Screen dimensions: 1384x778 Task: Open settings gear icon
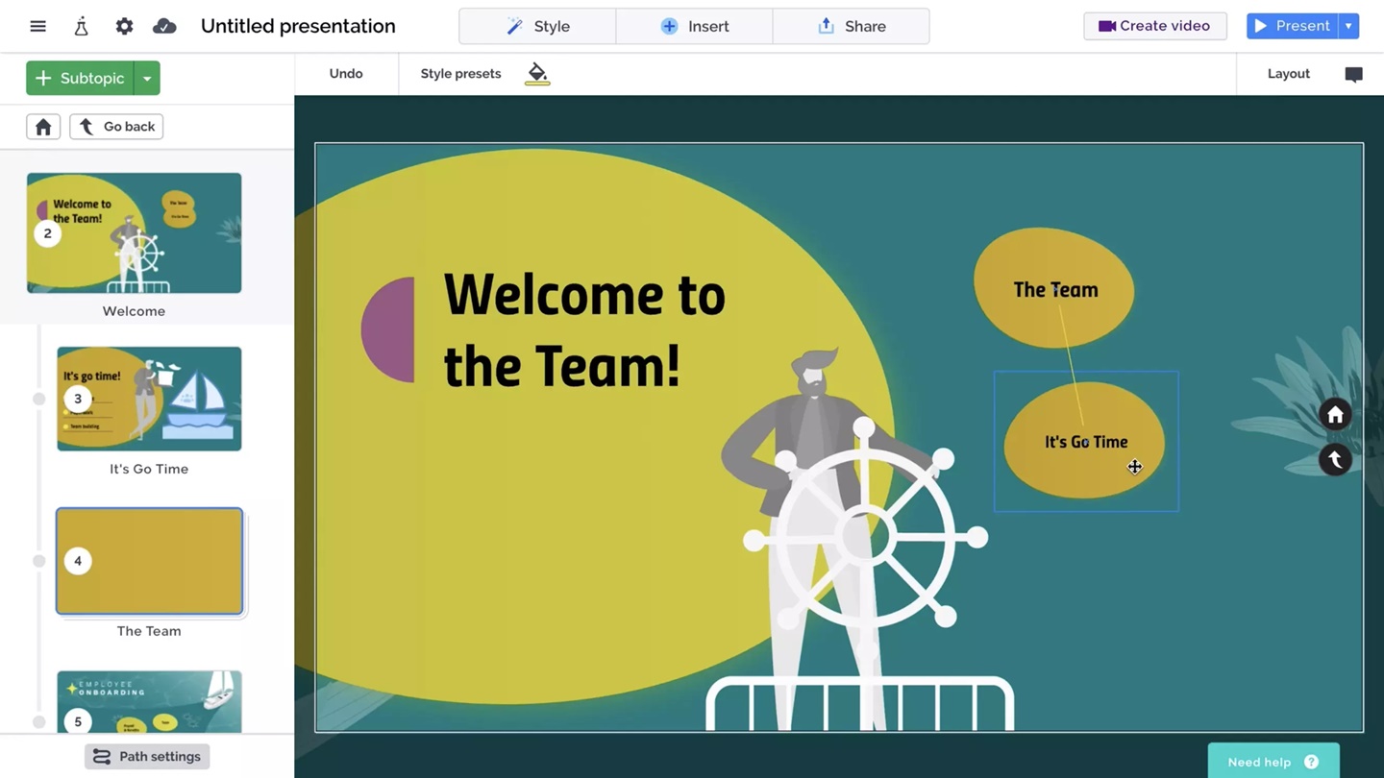click(124, 26)
